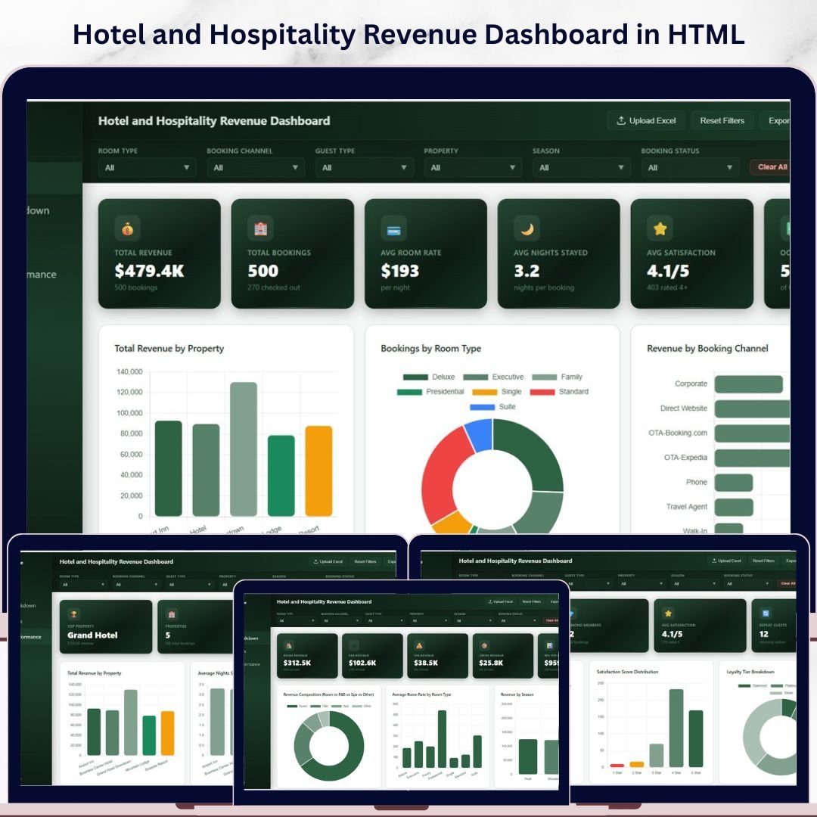Toggle the Deluxe series in Bookings legend
The height and width of the screenshot is (817, 817).
coord(429,377)
